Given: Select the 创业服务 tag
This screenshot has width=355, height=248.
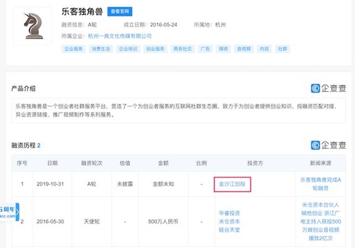Looking at the screenshot, I should [x=155, y=49].
